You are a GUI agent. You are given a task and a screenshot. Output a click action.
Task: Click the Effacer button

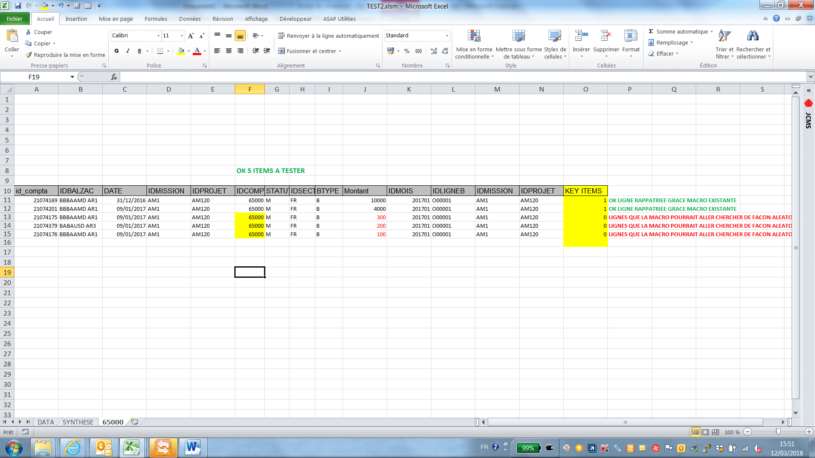tap(665, 53)
